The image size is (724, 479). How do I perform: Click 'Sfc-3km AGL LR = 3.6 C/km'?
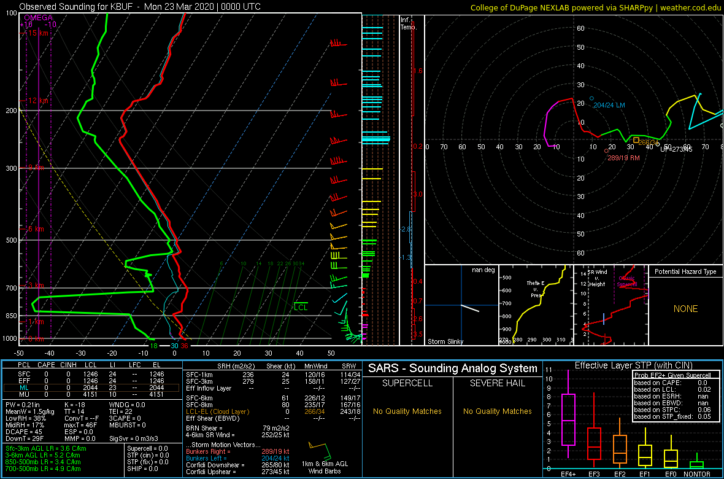46,448
